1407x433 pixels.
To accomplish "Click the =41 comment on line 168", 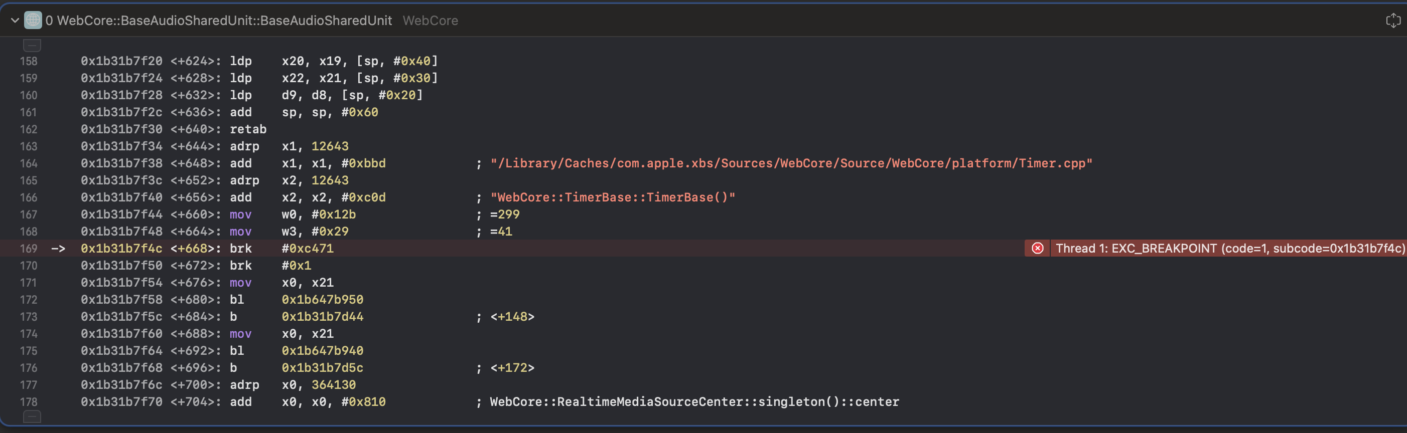I will click(x=501, y=232).
